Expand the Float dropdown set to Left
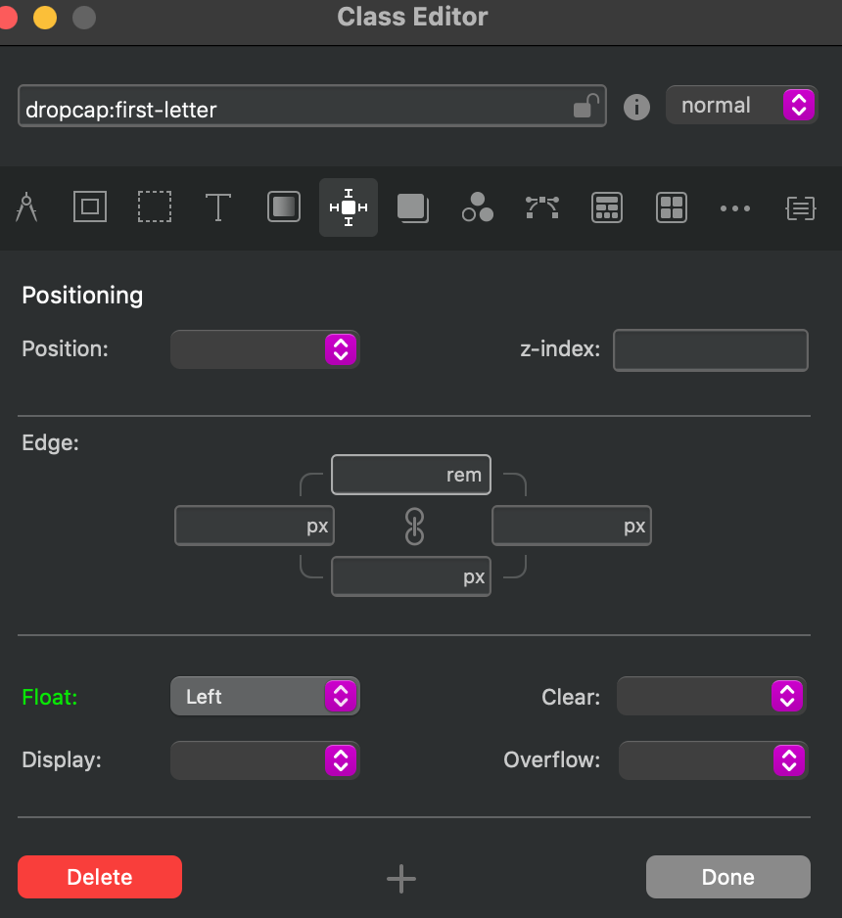 tap(264, 697)
